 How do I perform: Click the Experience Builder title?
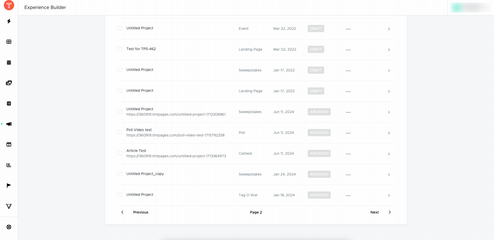point(45,7)
